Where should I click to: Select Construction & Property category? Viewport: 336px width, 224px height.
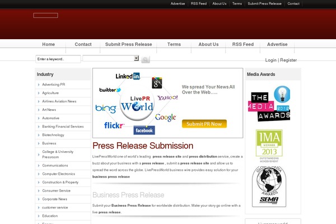pyautogui.click(x=60, y=182)
